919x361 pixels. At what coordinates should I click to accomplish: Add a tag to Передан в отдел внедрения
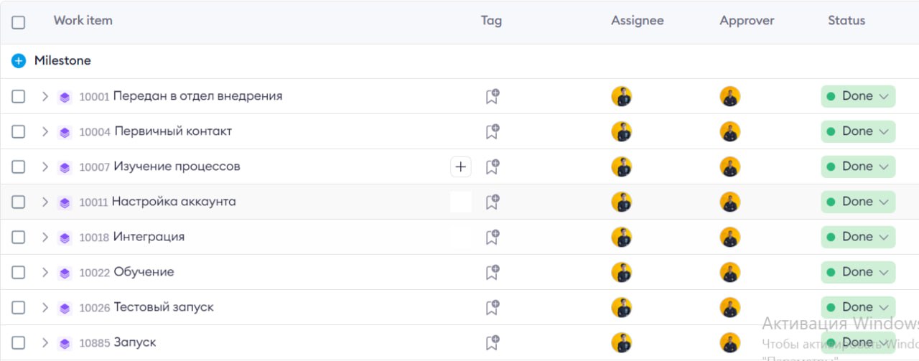pos(492,96)
